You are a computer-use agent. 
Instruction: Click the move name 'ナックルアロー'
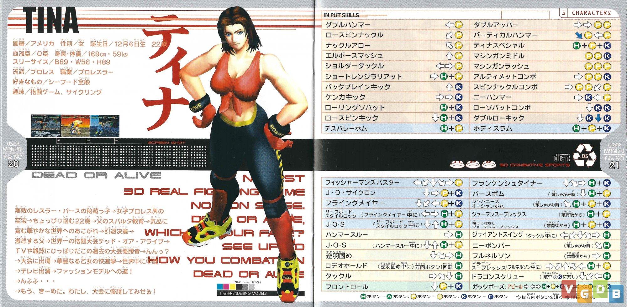point(348,46)
